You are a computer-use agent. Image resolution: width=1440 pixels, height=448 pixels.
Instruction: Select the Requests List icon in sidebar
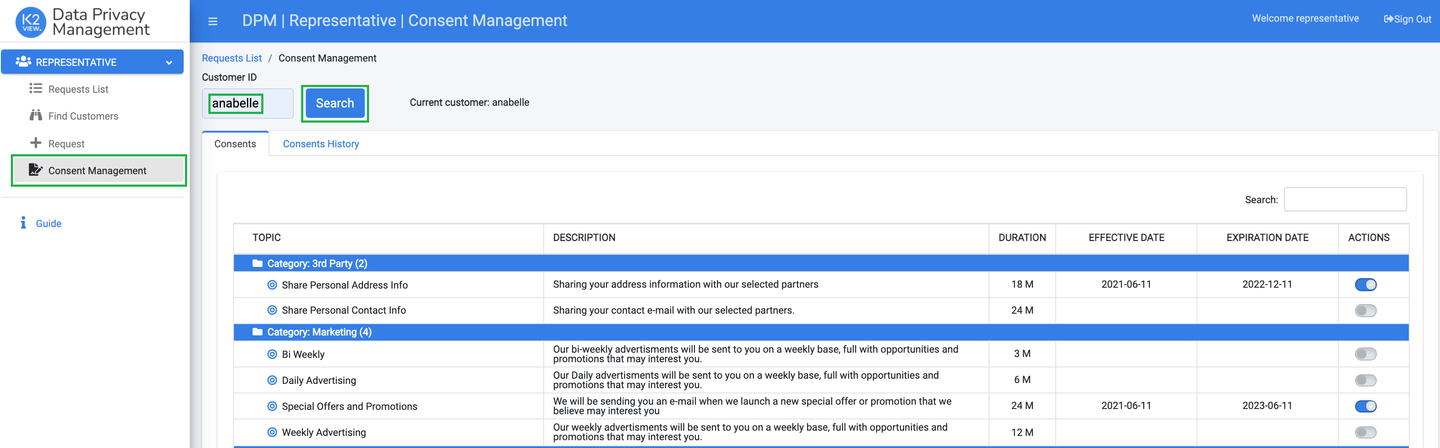click(x=35, y=88)
